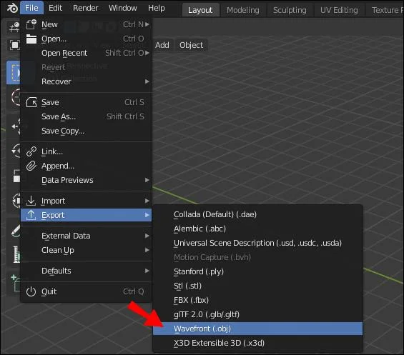Open the Object menu in viewport header

point(192,45)
